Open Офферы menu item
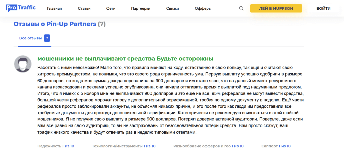 (x=203, y=9)
